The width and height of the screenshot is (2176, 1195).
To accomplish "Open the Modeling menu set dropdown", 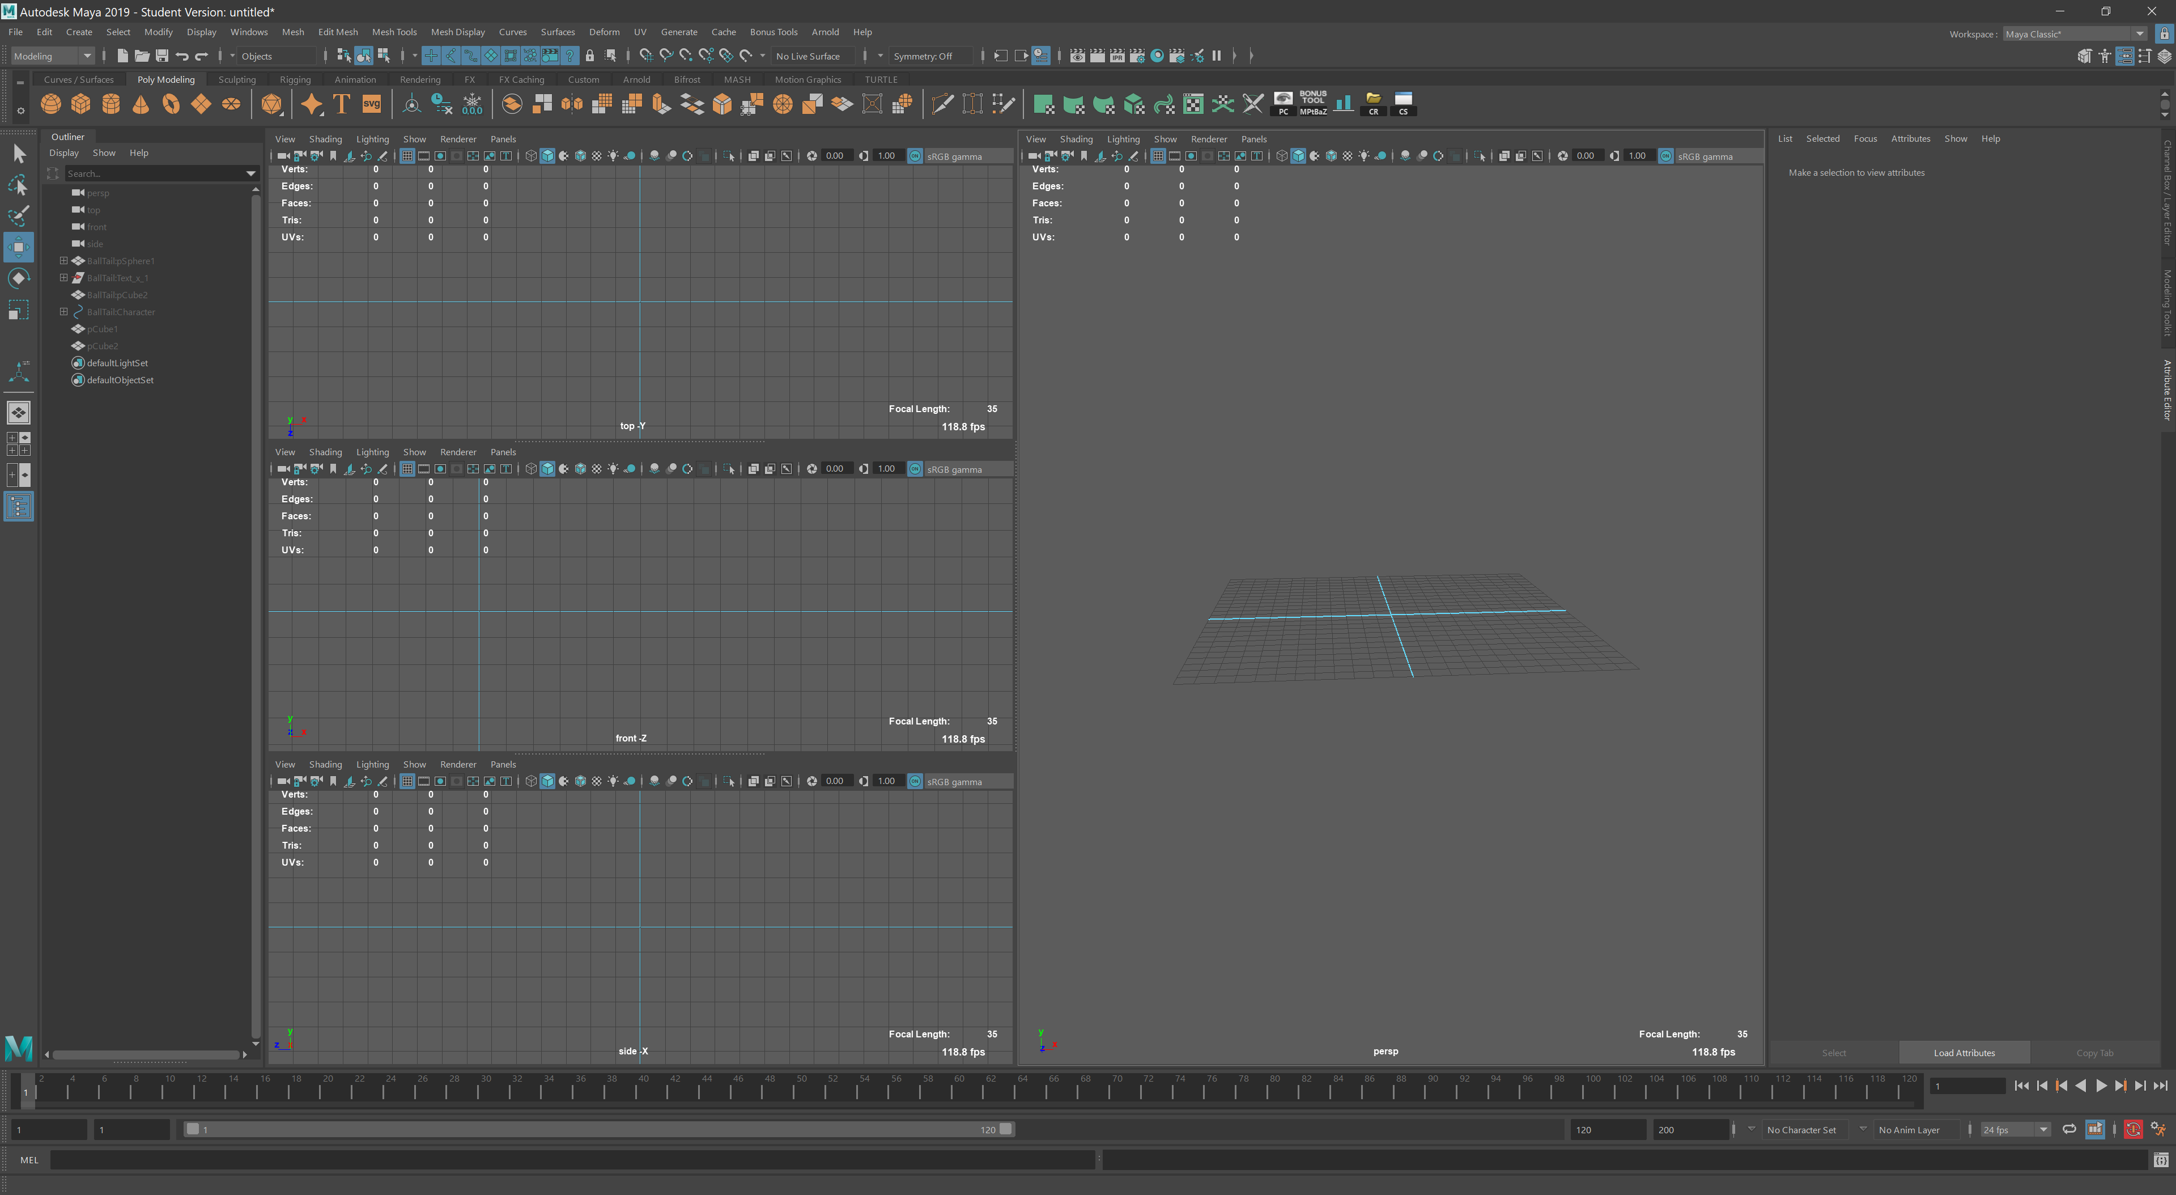I will tap(50, 56).
